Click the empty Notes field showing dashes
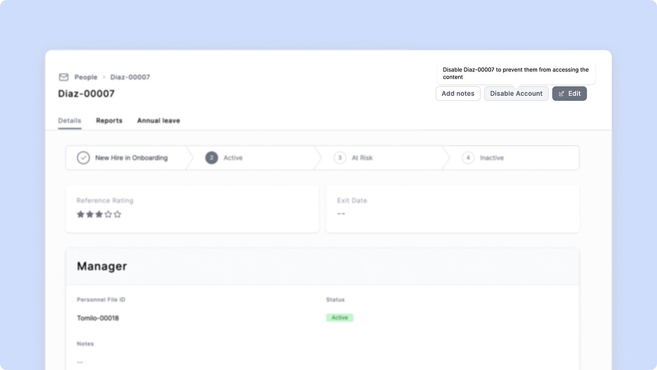The image size is (657, 370). (x=80, y=362)
